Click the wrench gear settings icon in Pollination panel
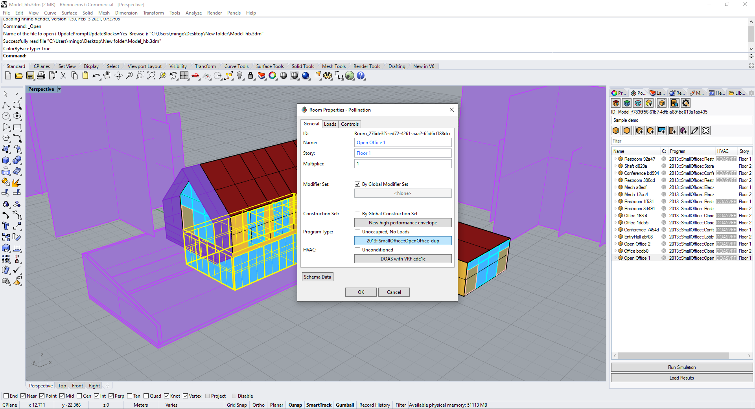 tap(686, 103)
